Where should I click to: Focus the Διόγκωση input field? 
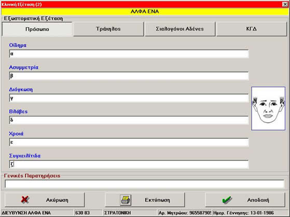(129, 98)
